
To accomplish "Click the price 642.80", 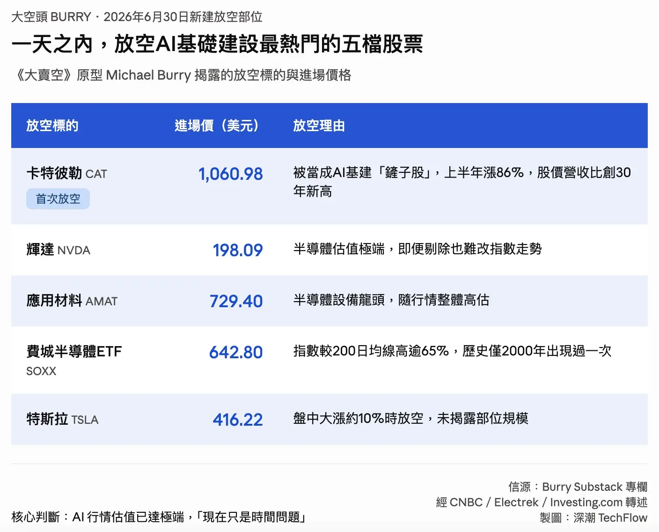I will point(236,352).
